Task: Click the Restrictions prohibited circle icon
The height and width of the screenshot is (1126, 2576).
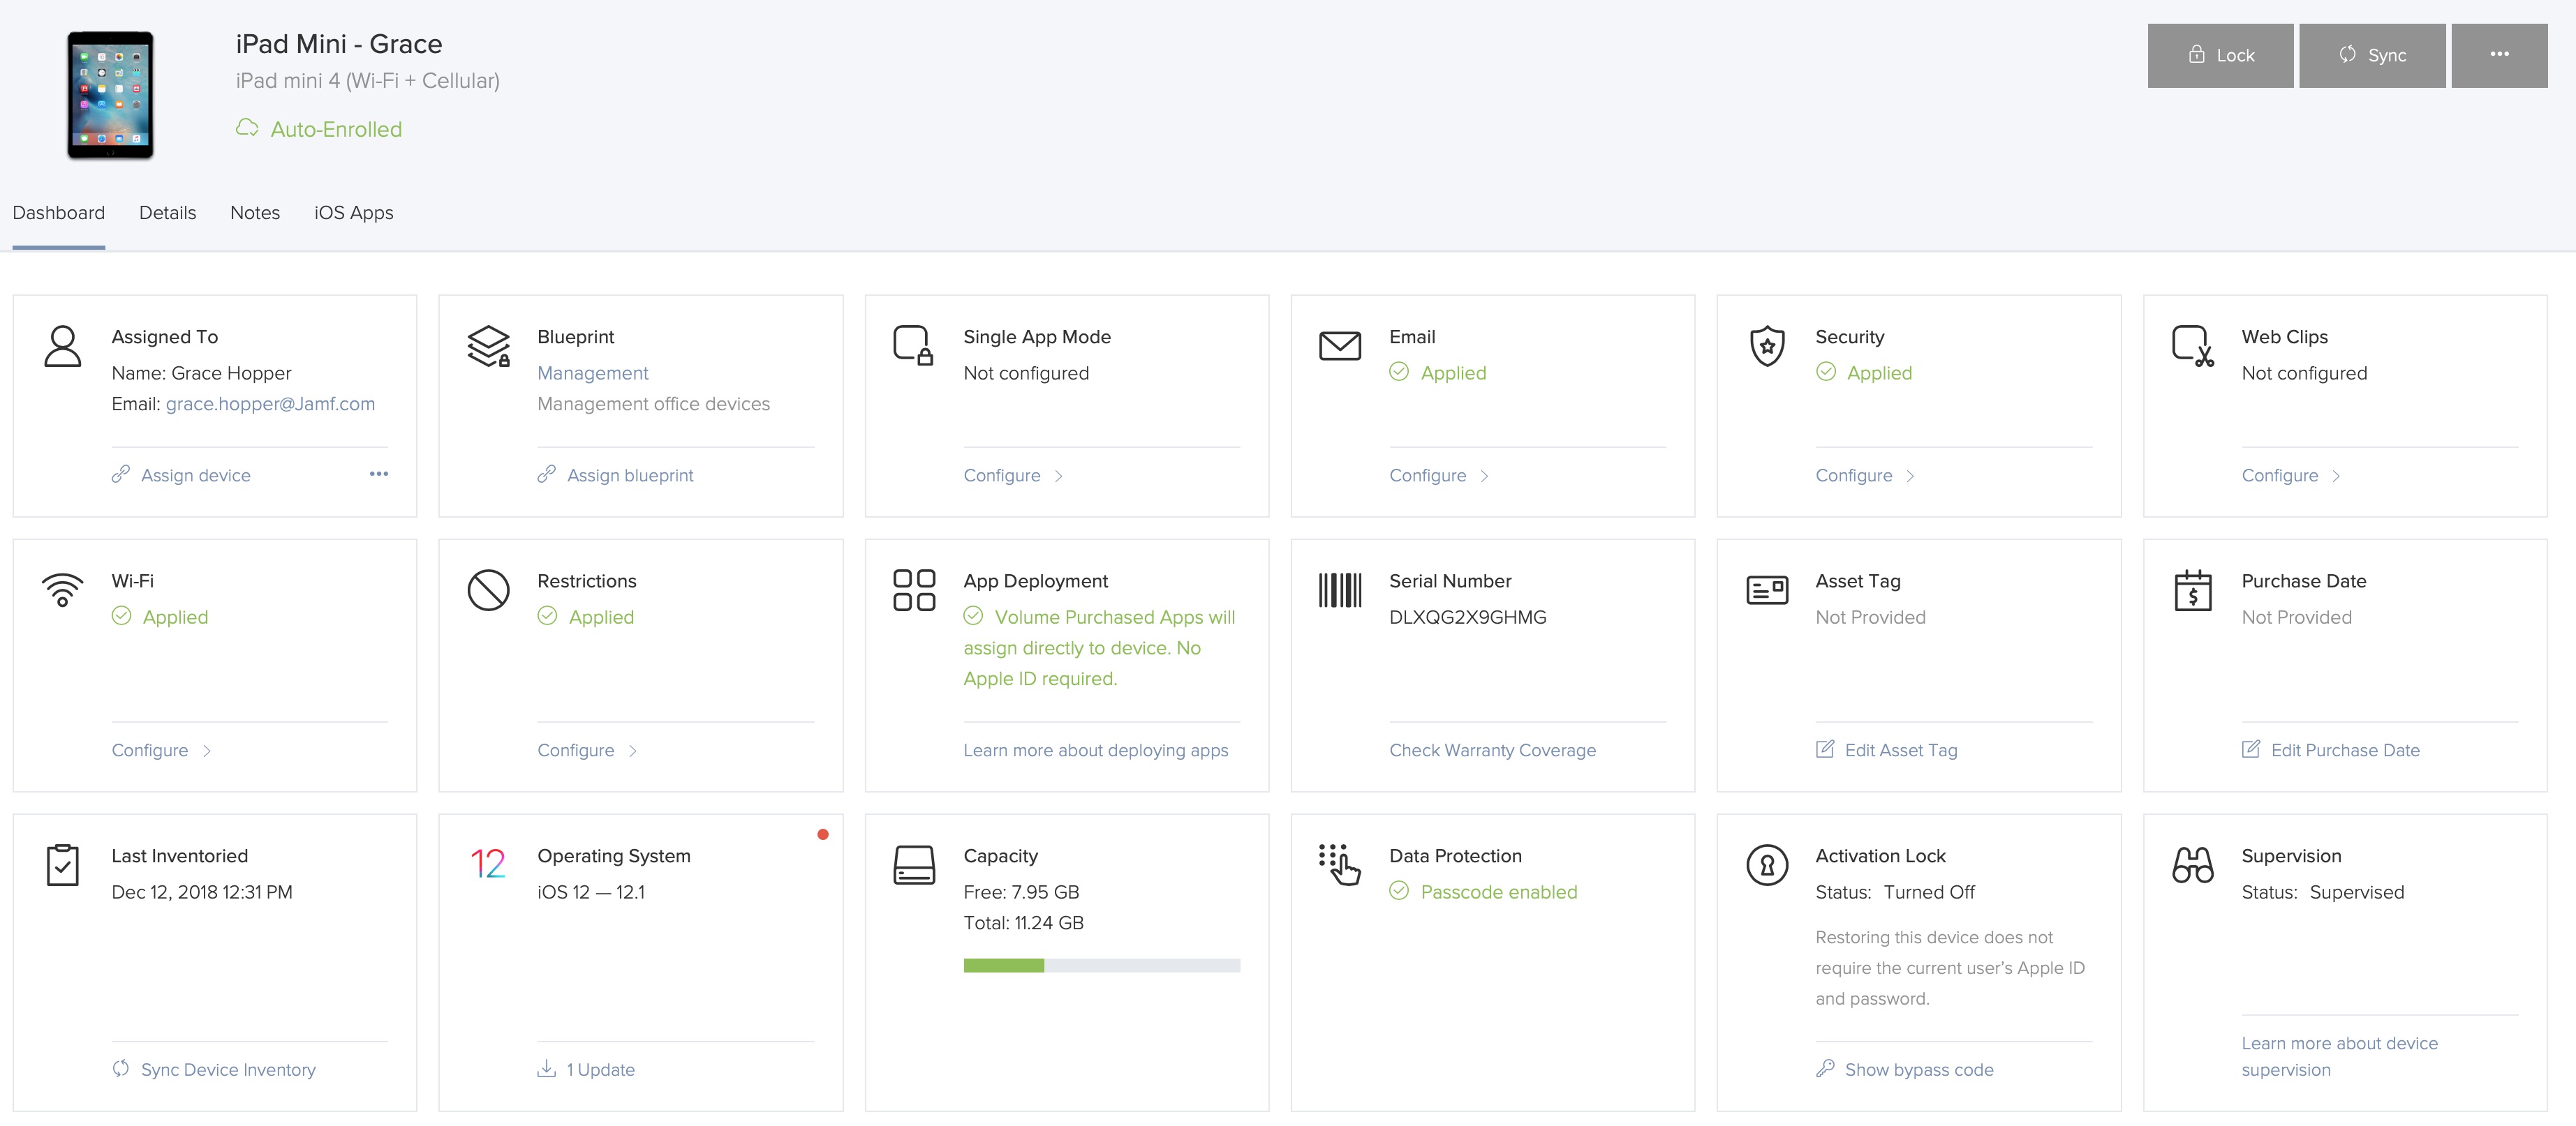Action: click(x=488, y=590)
